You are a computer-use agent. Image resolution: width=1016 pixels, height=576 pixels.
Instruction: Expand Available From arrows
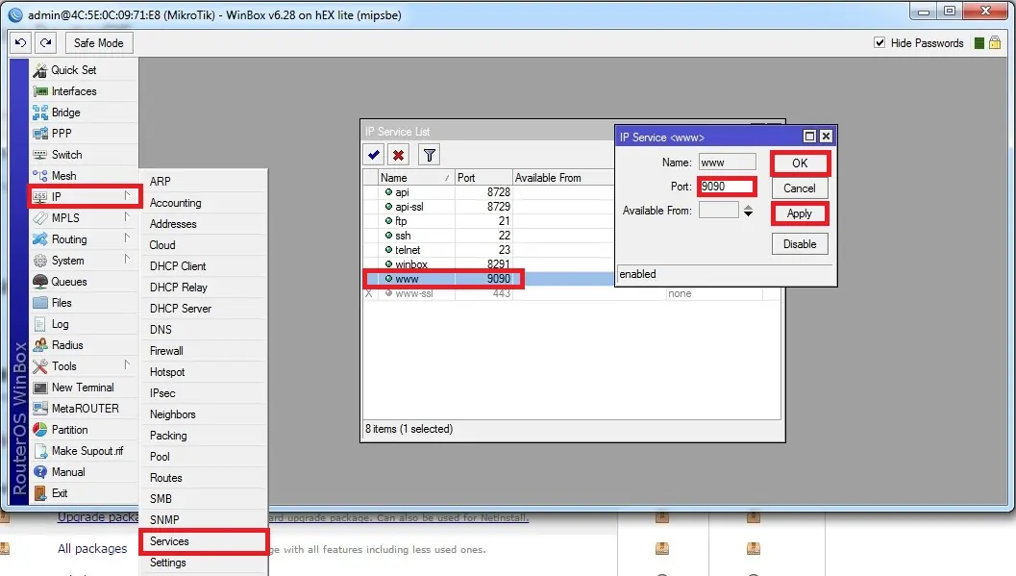tap(748, 211)
